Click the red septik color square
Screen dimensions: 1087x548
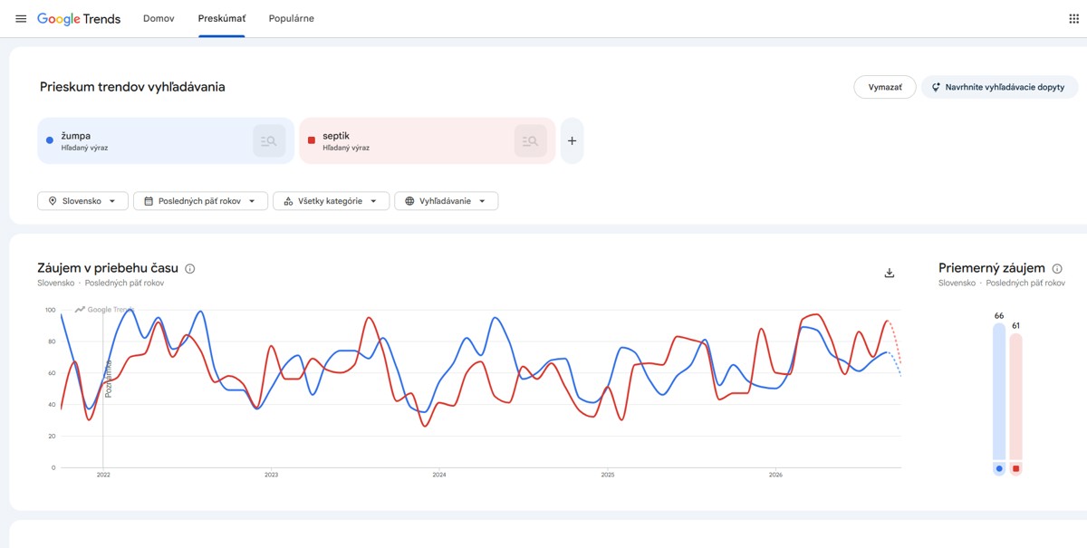click(312, 140)
